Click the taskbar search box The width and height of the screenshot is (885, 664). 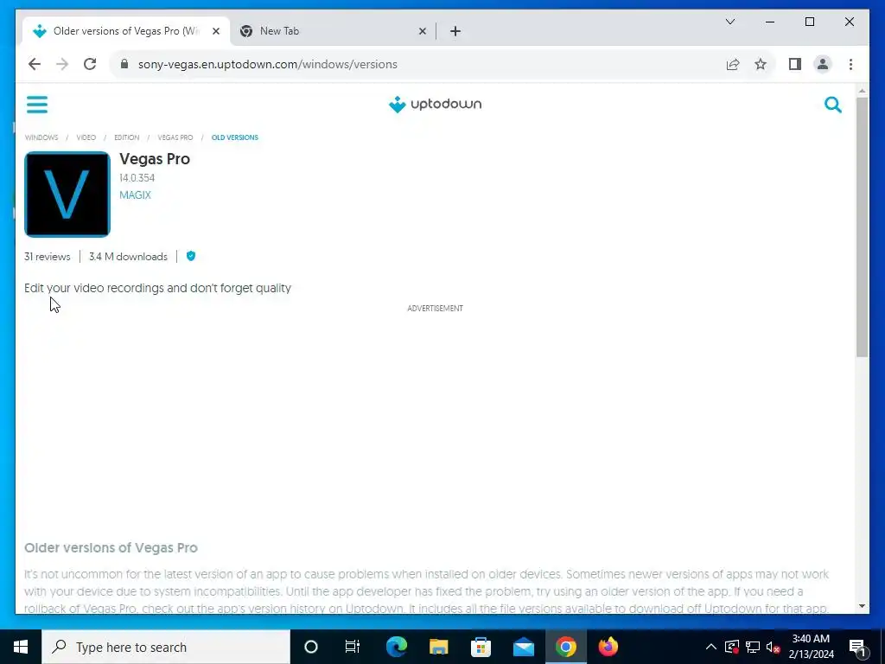(x=166, y=647)
